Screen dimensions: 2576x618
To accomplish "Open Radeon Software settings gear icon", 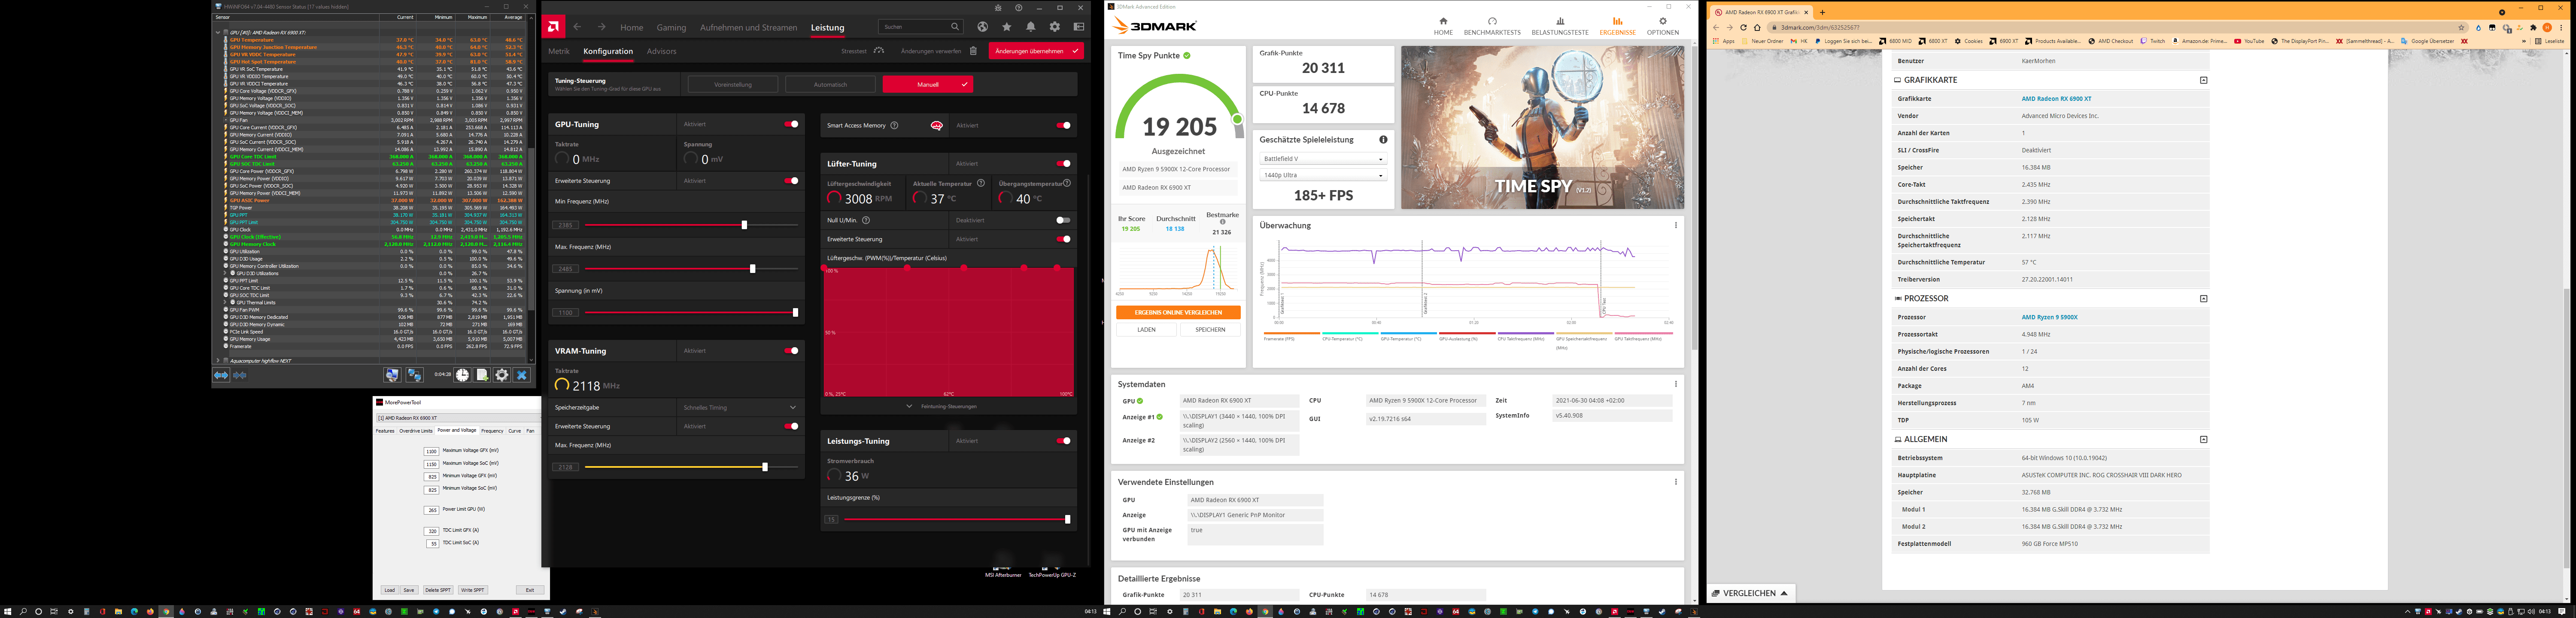I will coord(1054,27).
